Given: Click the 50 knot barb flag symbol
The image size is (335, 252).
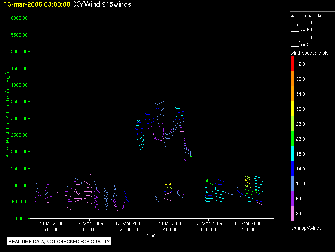Looking at the screenshot, I should 295,32.
